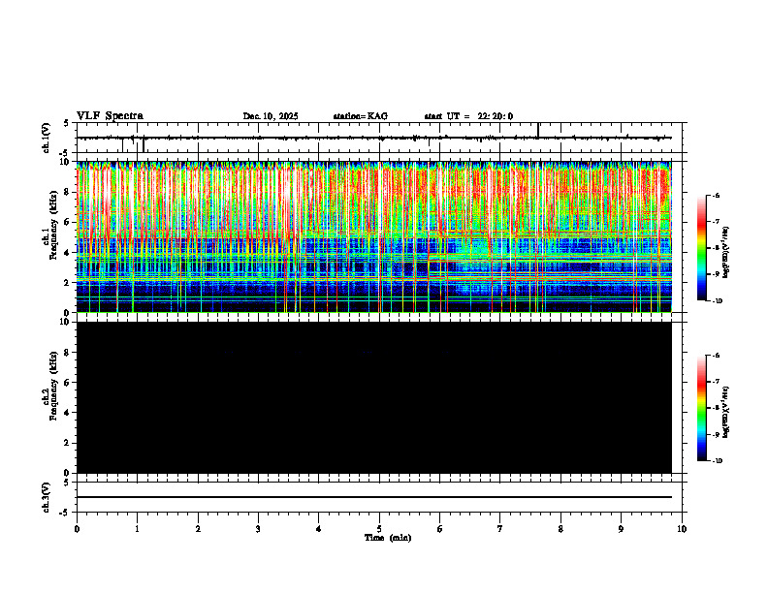Click the 10 minute tick on time axis
The width and height of the screenshot is (768, 593).
(x=682, y=529)
